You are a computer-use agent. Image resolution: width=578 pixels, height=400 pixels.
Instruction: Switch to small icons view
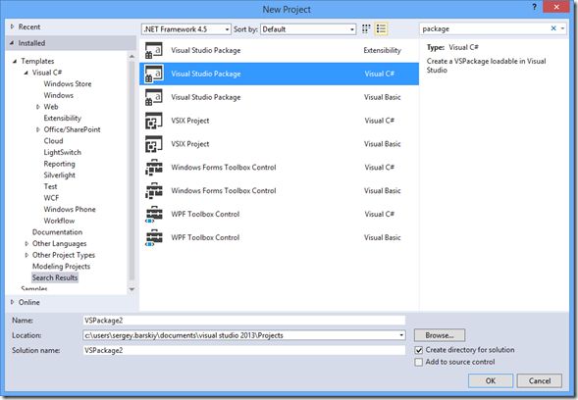click(366, 29)
